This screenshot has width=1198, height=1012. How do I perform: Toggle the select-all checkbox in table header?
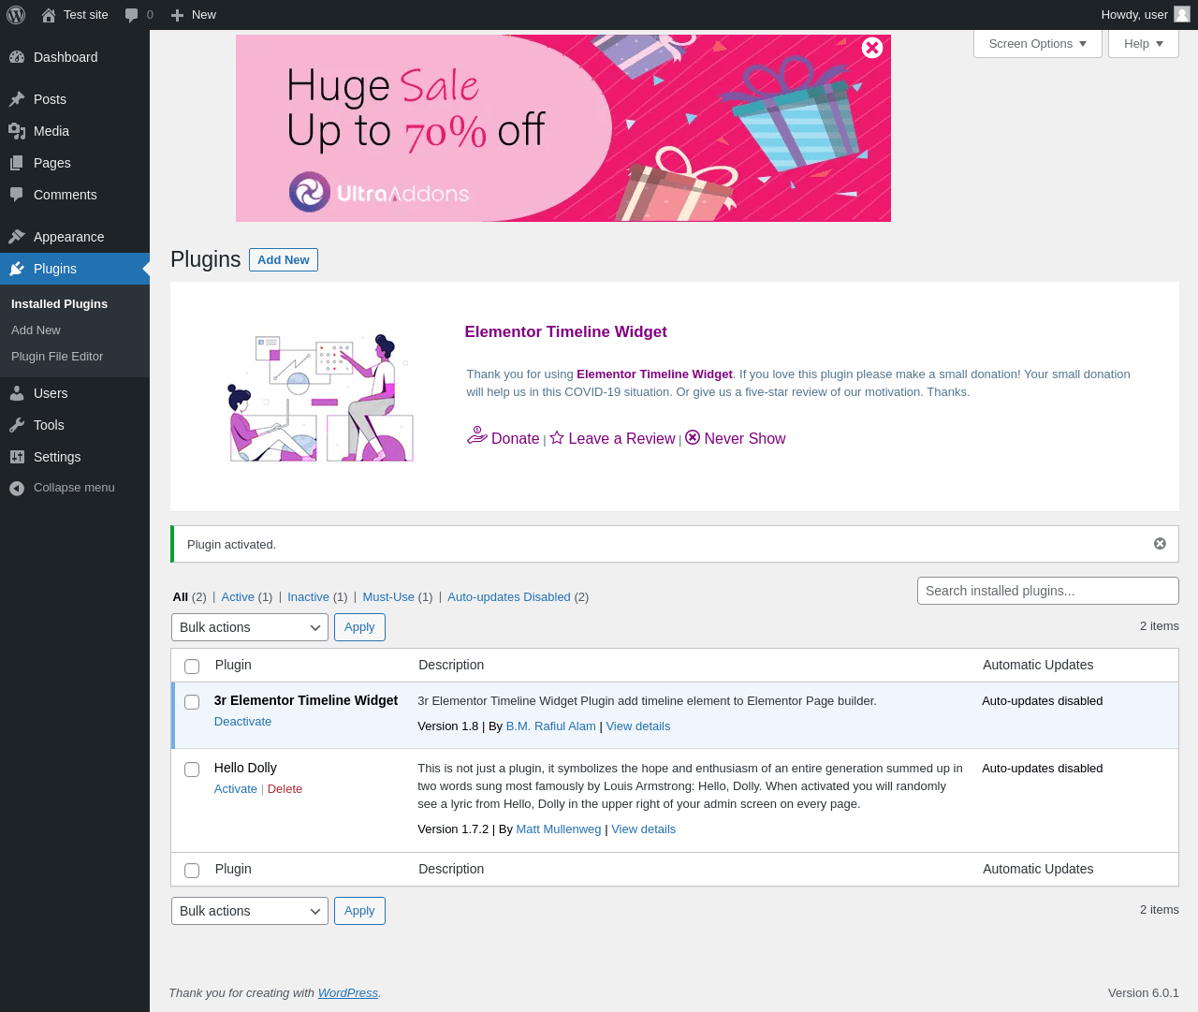192,667
